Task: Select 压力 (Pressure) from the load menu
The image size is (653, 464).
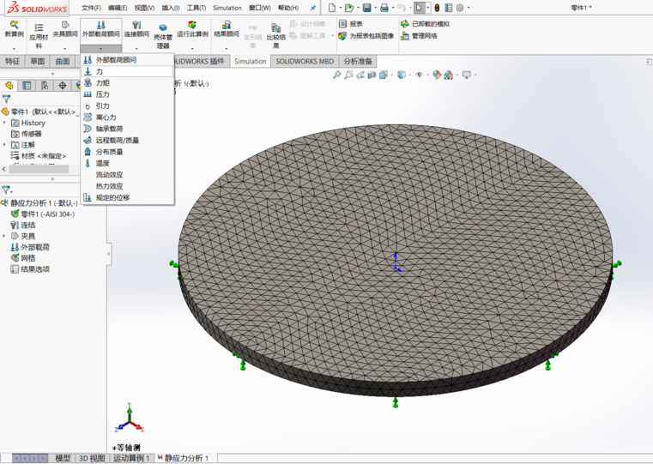Action: click(128, 94)
